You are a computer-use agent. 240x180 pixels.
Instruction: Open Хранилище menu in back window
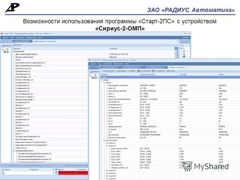tap(20, 37)
